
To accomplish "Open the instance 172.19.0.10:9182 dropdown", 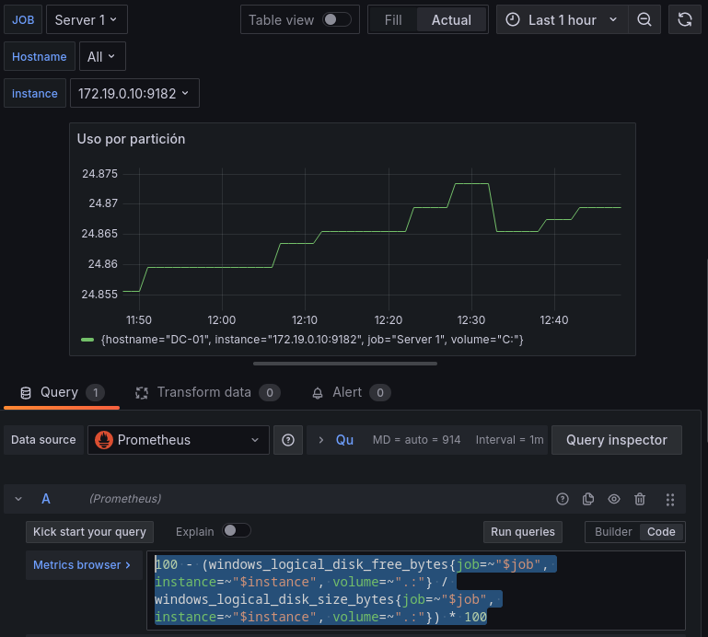I will click(134, 94).
